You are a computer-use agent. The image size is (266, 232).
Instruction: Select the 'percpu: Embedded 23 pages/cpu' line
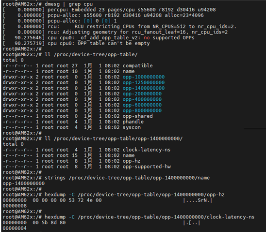point(109,10)
